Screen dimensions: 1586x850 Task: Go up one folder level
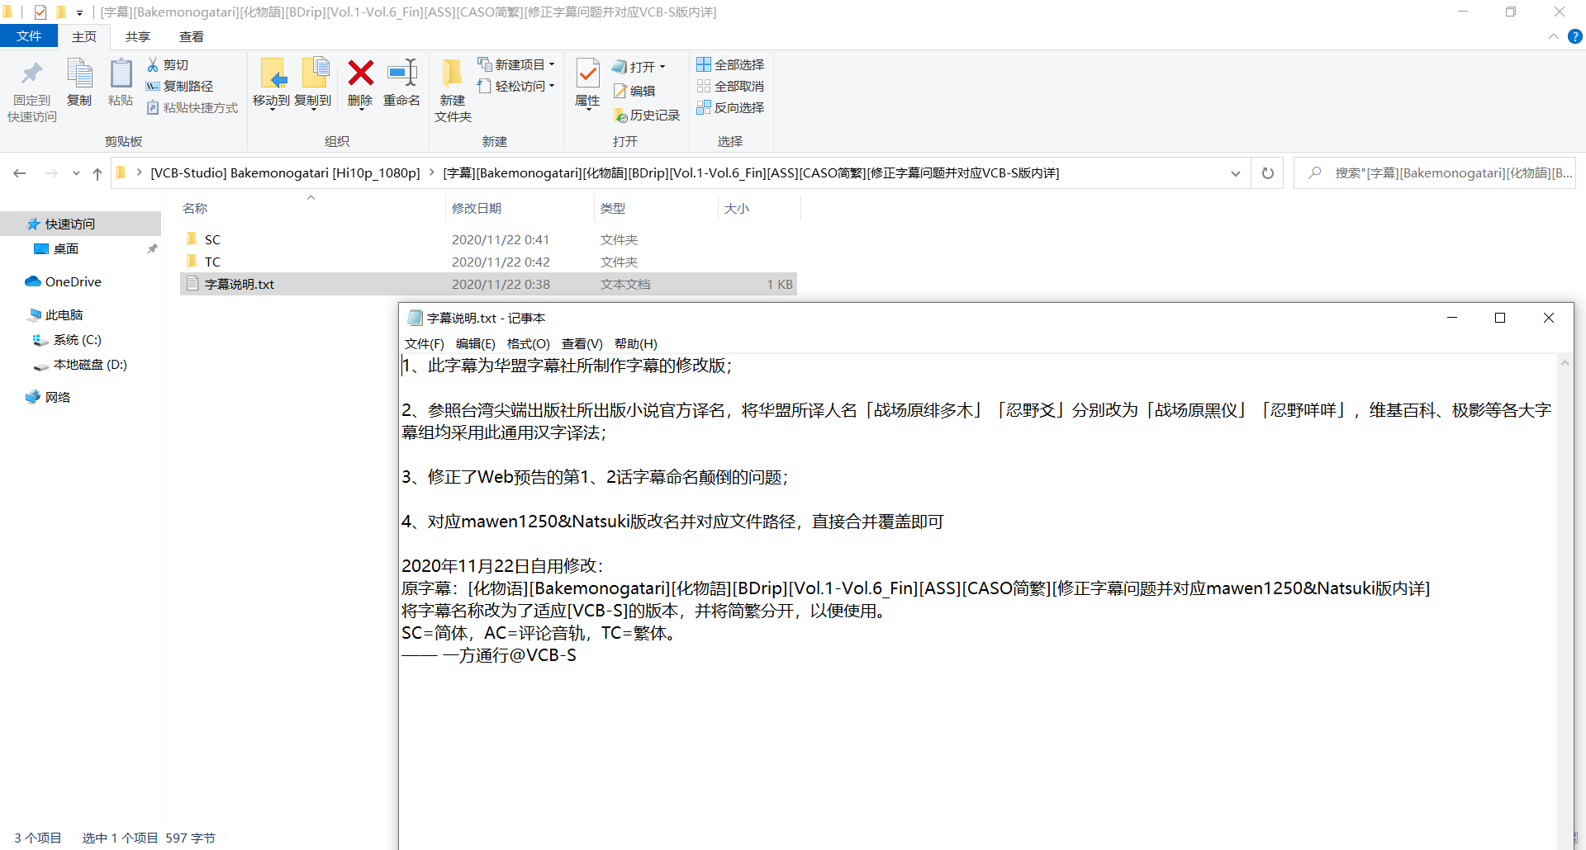pyautogui.click(x=97, y=173)
